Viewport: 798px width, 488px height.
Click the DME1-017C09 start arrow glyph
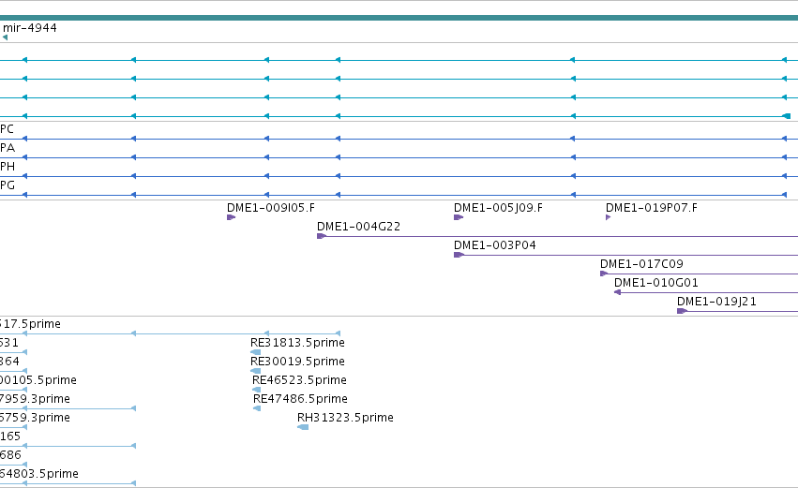click(x=604, y=274)
